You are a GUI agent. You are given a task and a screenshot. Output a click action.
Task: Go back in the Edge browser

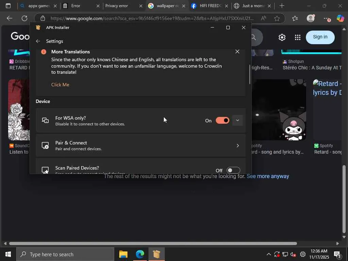tap(10, 18)
